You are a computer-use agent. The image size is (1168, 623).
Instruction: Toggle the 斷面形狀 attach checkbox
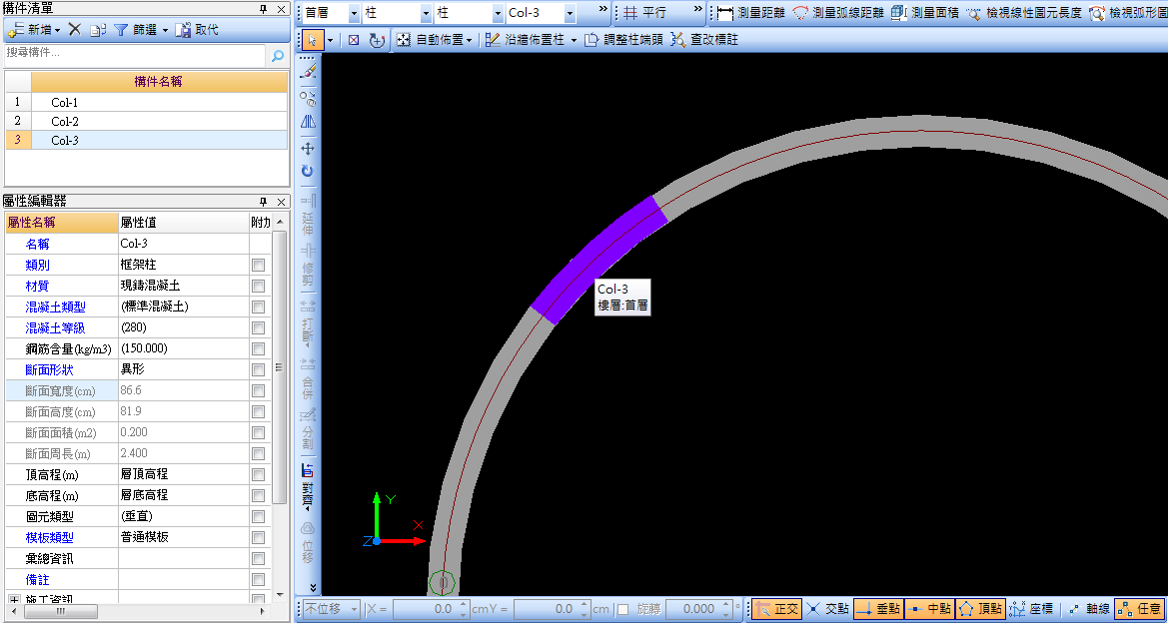[258, 370]
